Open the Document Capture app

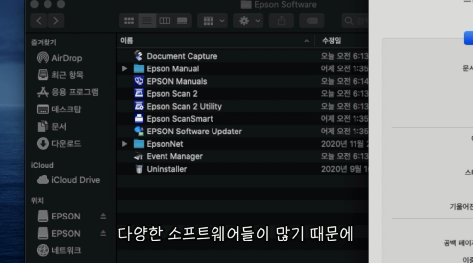click(x=181, y=56)
